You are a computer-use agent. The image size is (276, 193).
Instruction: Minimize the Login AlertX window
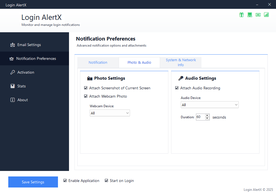click(257, 5)
